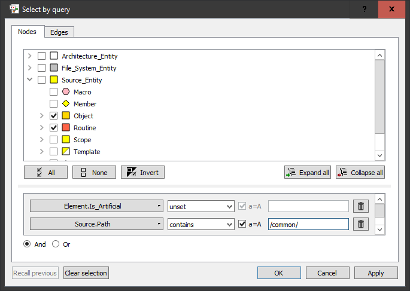
Task: Click node tree scrollbar up arrow
Action: point(379,55)
